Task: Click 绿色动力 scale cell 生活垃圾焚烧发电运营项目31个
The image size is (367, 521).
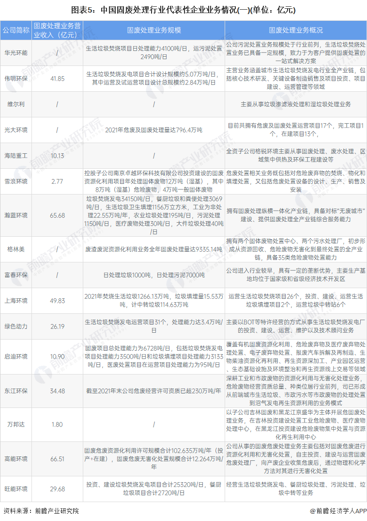Action: coord(154,326)
